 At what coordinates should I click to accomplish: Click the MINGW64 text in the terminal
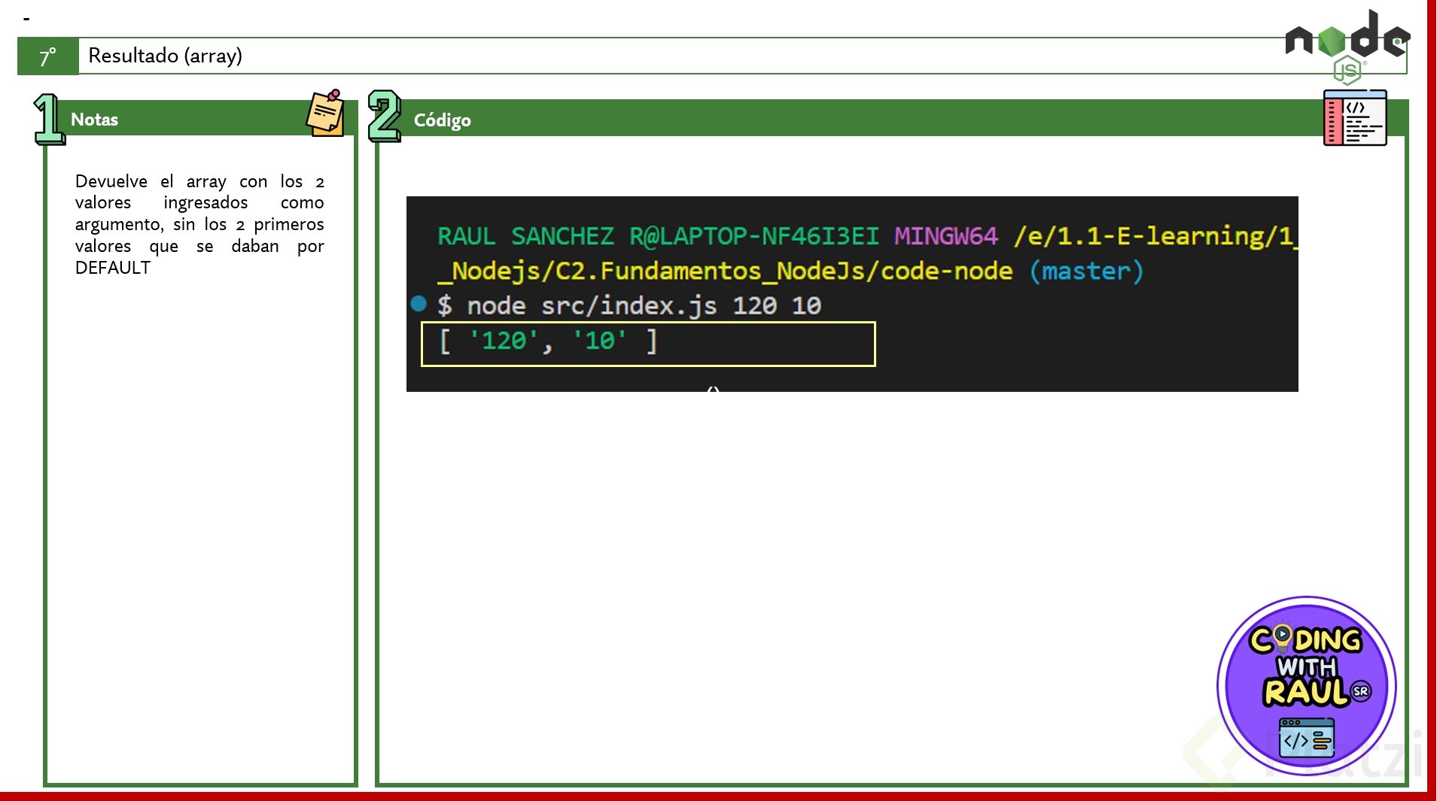(946, 236)
